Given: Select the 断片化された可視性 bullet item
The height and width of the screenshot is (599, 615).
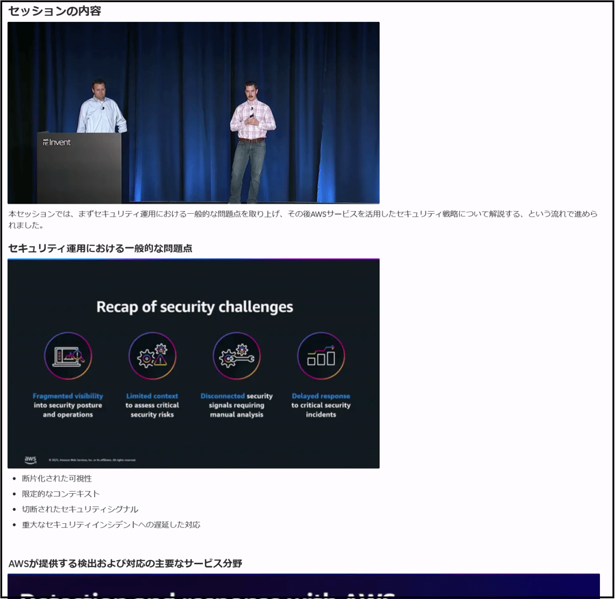Looking at the screenshot, I should (59, 478).
